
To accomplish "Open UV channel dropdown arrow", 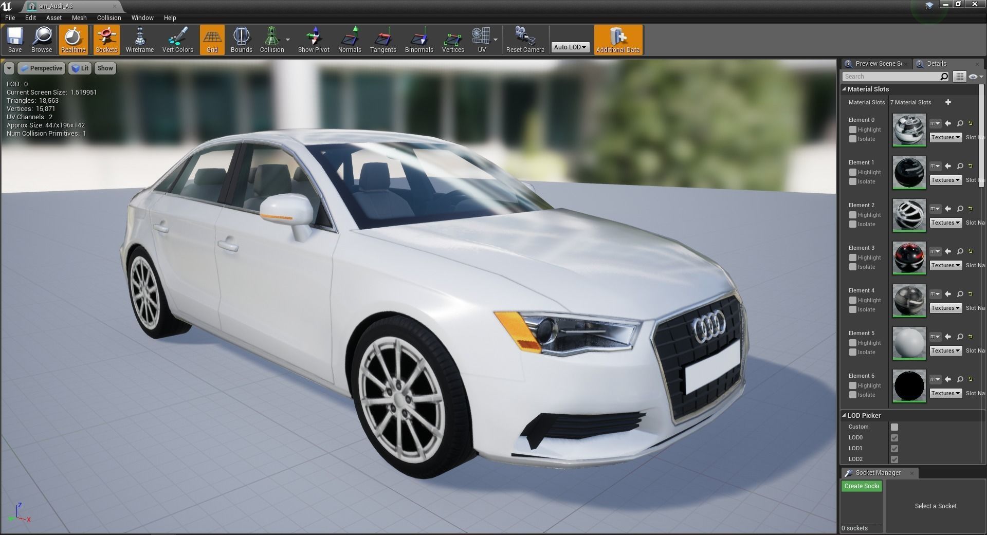I will pos(496,40).
